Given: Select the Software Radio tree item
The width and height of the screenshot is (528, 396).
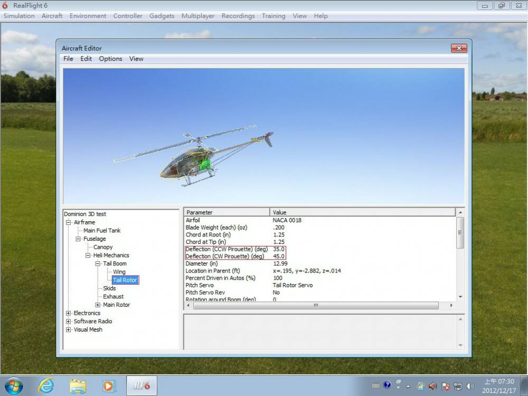Looking at the screenshot, I should (x=92, y=321).
